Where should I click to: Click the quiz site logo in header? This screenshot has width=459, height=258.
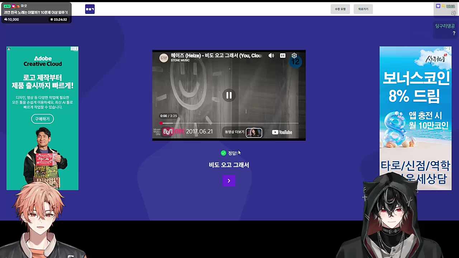(90, 9)
